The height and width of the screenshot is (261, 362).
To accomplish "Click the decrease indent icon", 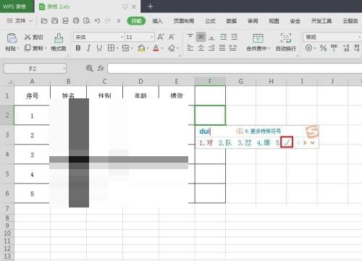I will click(224, 37).
